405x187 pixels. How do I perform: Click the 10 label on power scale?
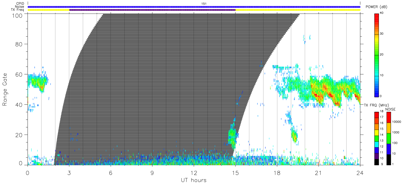[382, 76]
